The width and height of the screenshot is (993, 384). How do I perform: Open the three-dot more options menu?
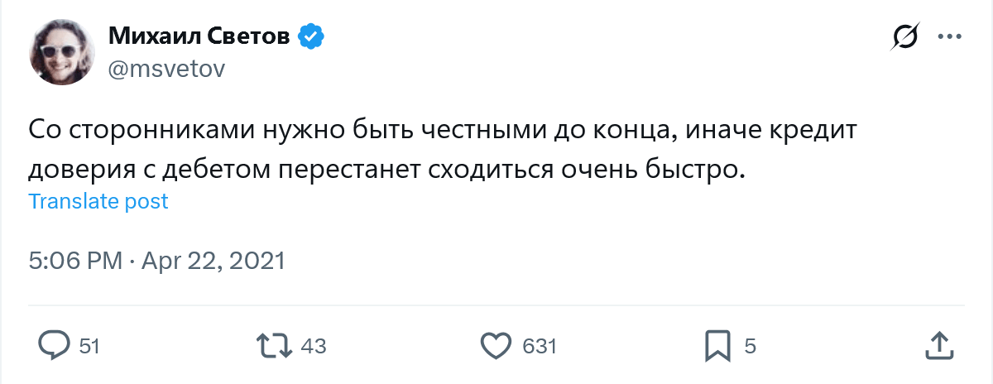948,37
